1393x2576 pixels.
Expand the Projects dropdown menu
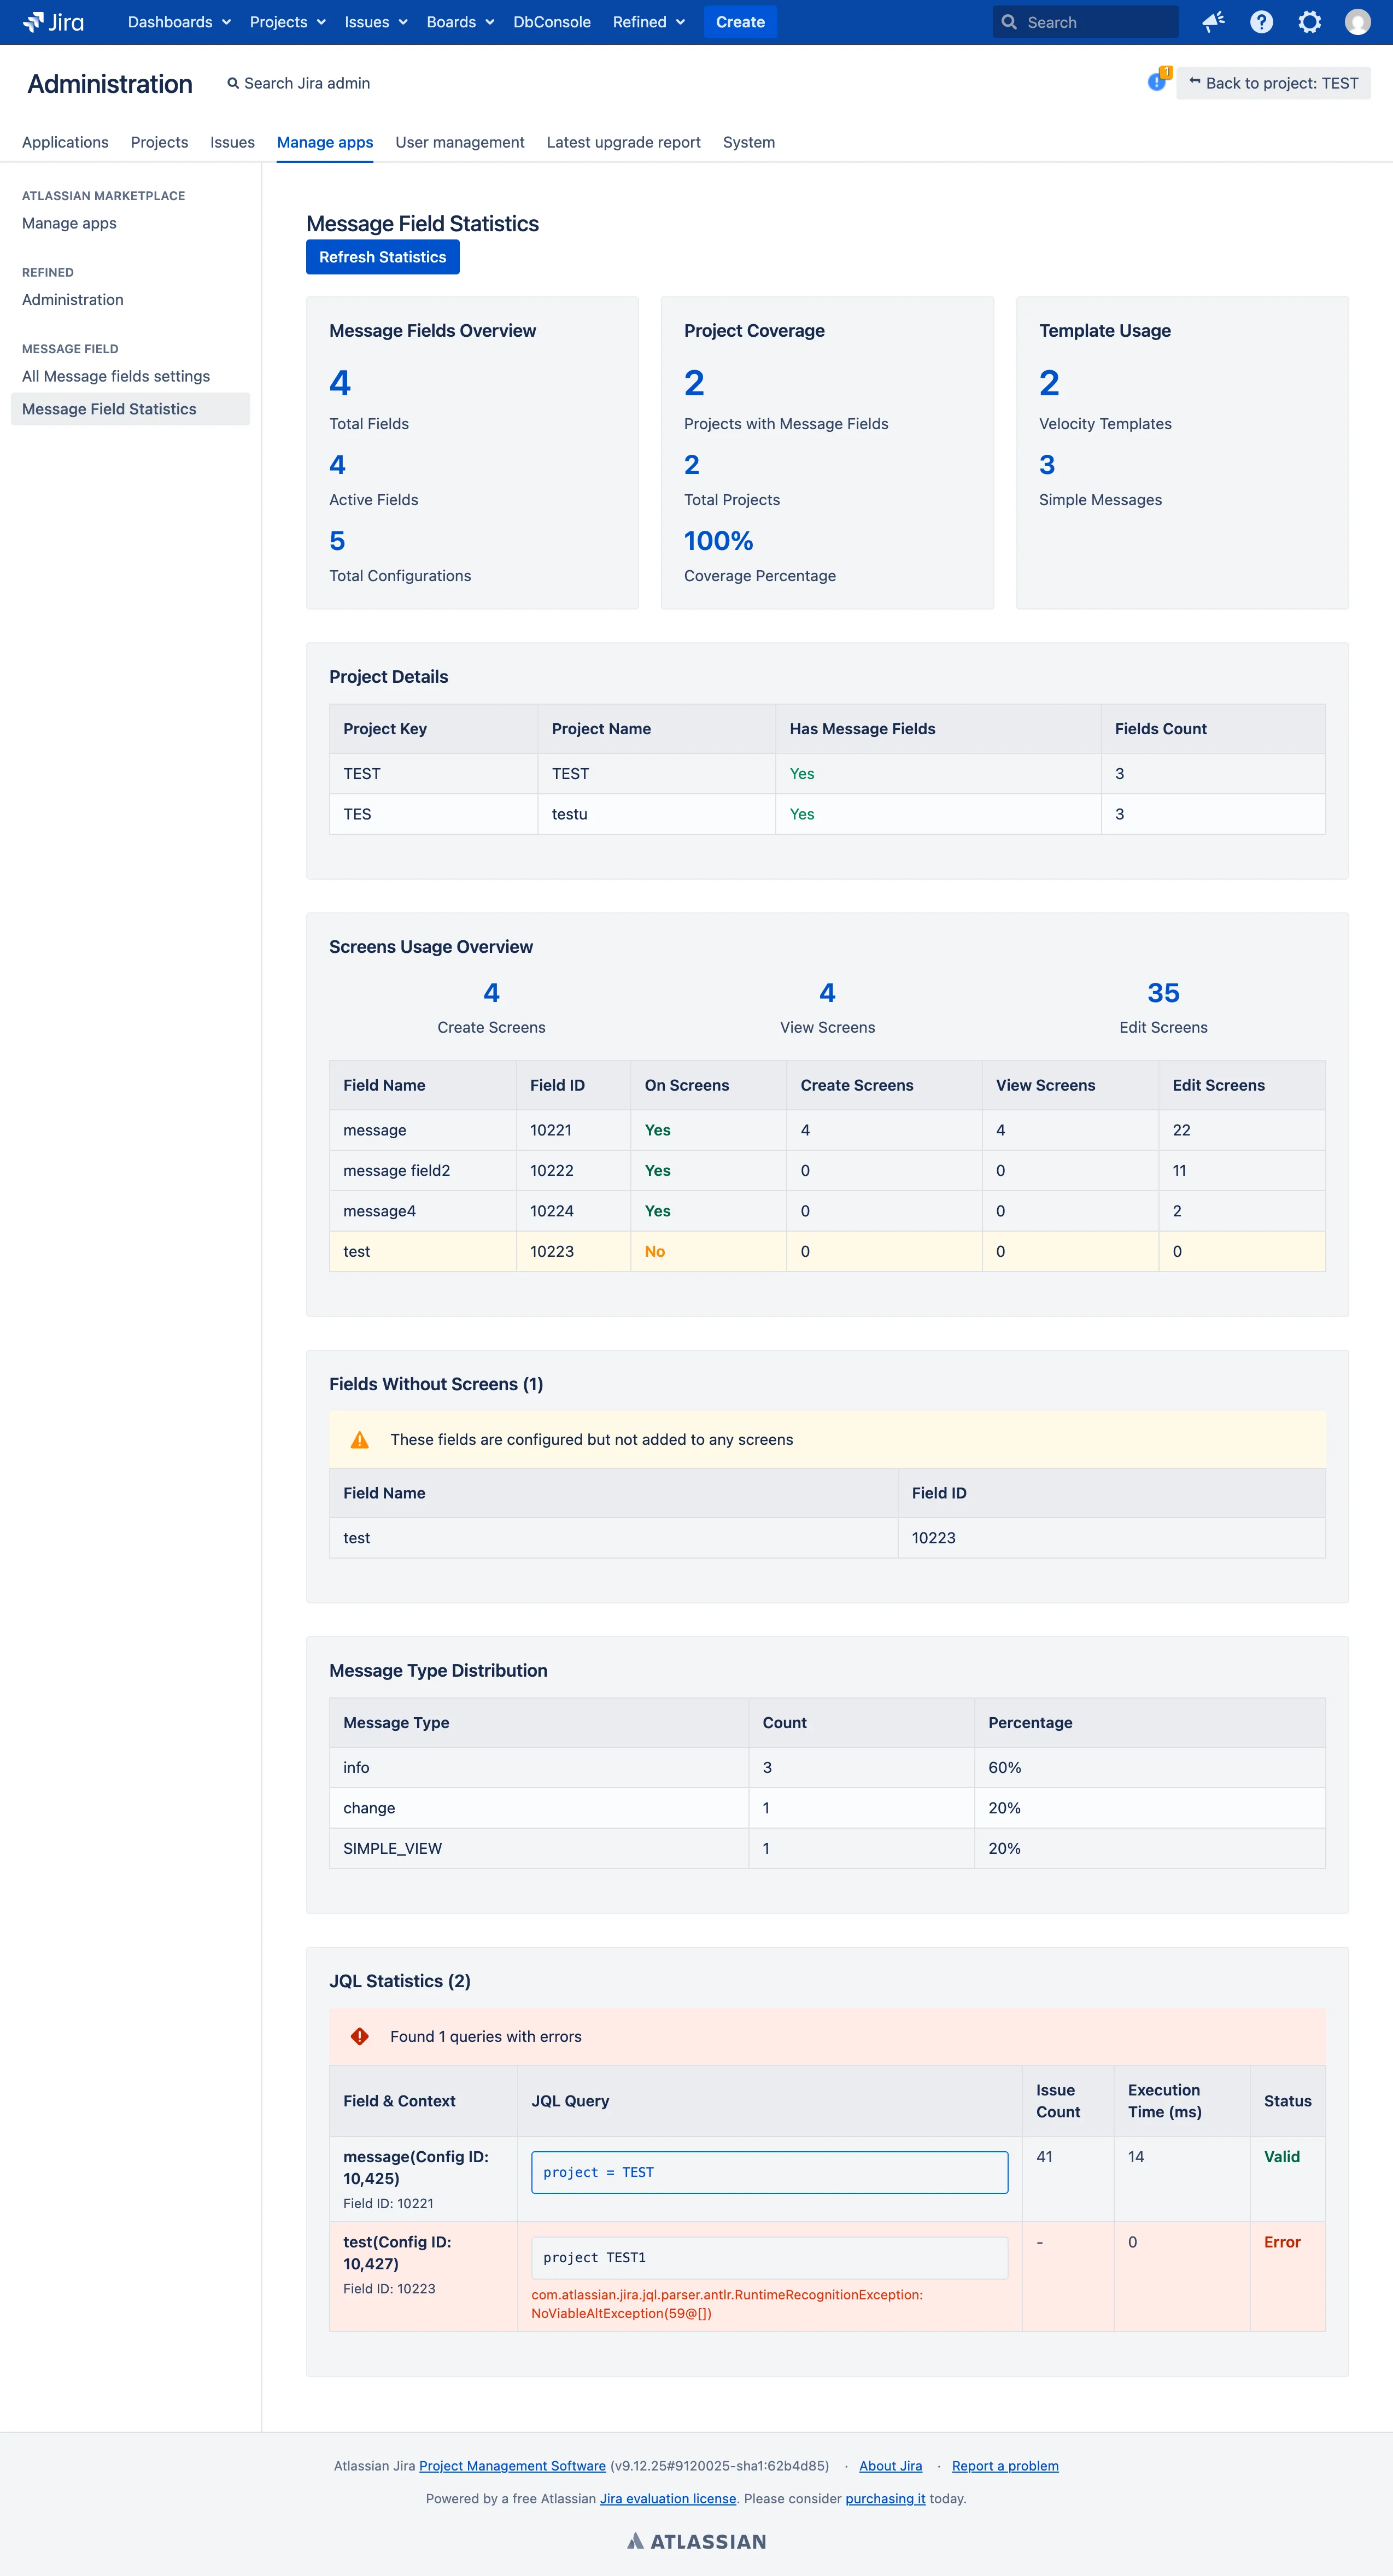(287, 22)
